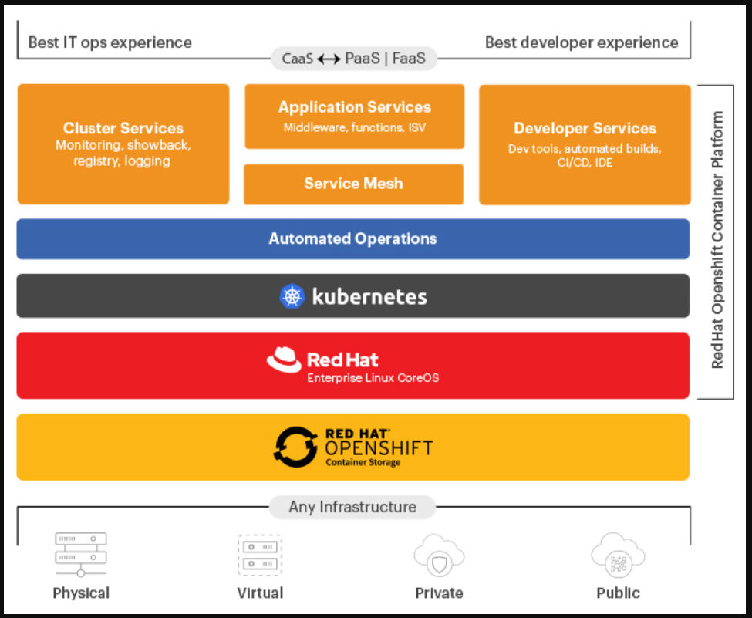Screen dimensions: 752x618
Task: Click the Service Mesh box
Action: pyautogui.click(x=353, y=184)
